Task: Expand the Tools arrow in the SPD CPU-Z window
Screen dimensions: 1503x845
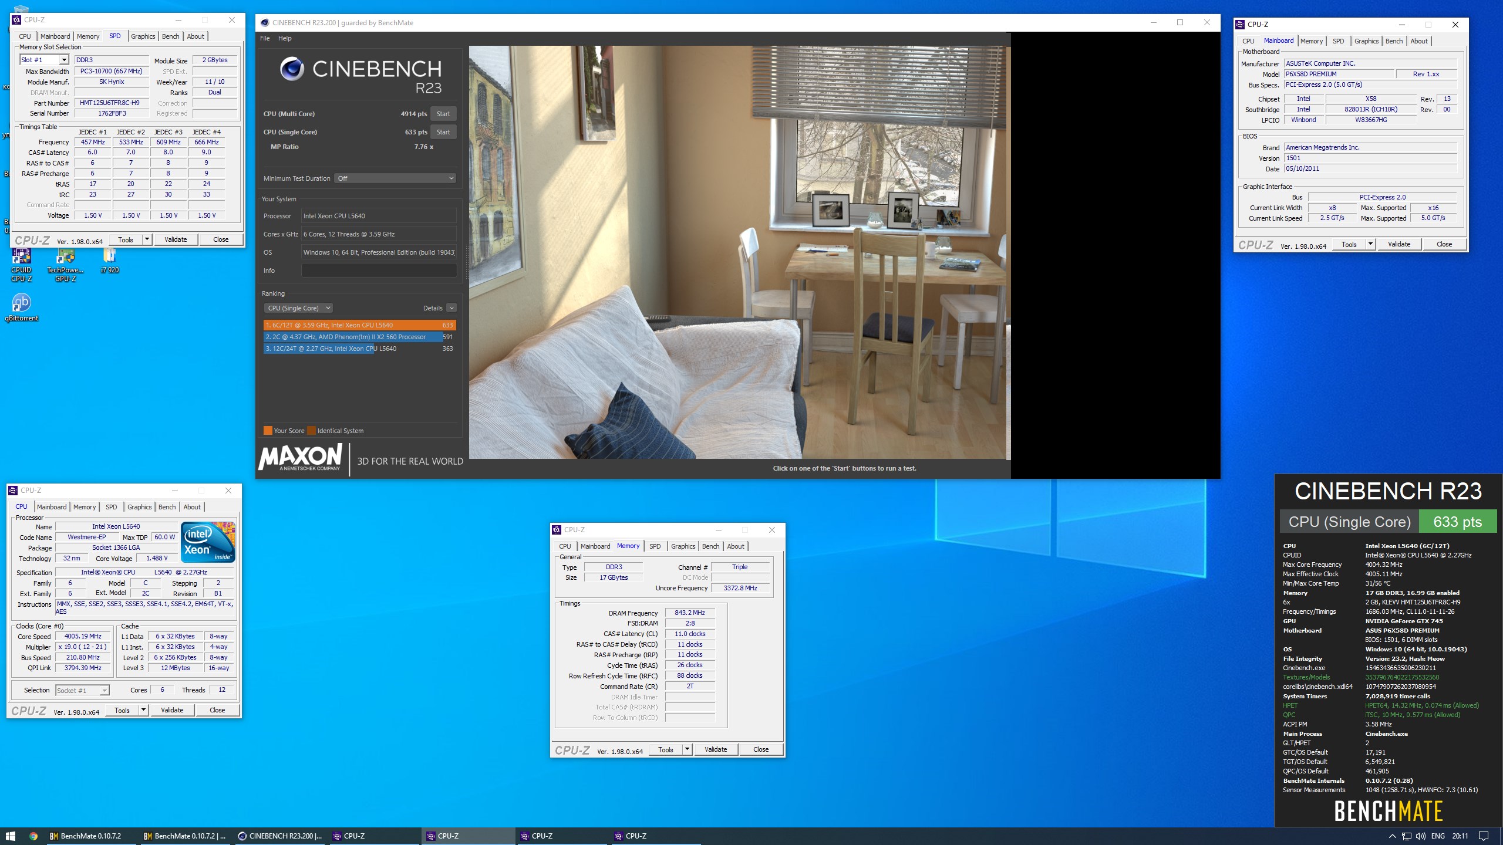Action: pyautogui.click(x=147, y=239)
